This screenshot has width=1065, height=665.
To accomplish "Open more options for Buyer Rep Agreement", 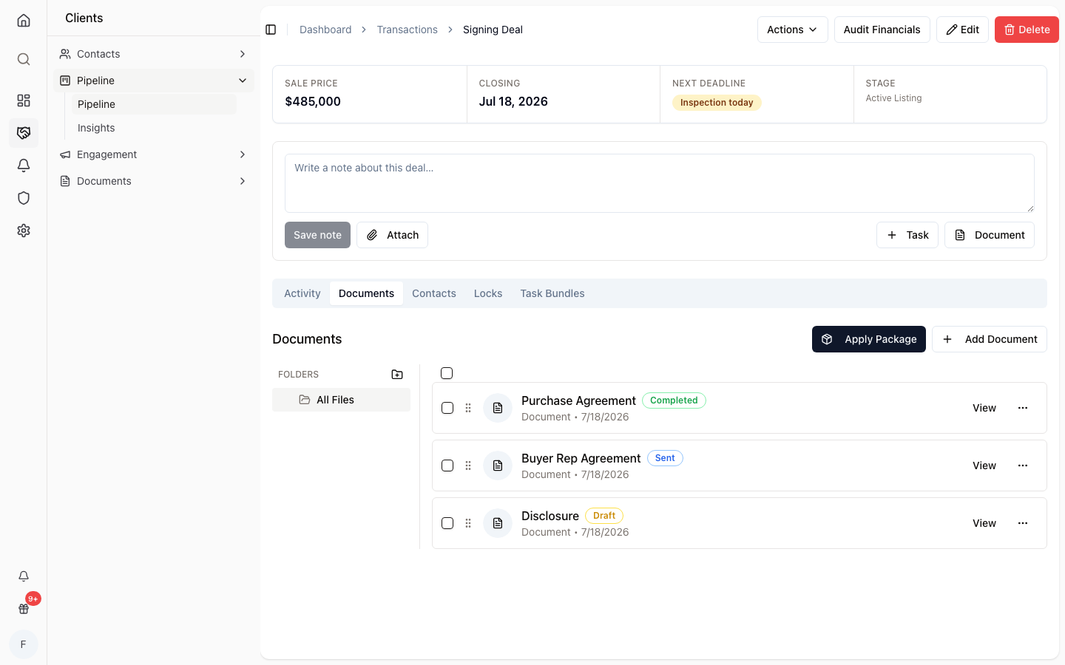I will 1023,465.
